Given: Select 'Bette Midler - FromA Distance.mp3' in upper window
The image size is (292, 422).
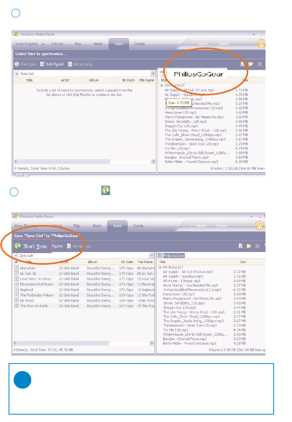Looking at the screenshot, I should [x=191, y=162].
